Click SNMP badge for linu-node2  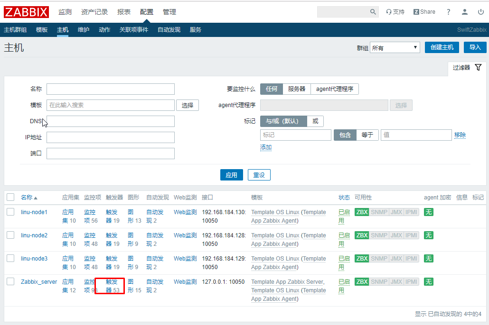(379, 235)
